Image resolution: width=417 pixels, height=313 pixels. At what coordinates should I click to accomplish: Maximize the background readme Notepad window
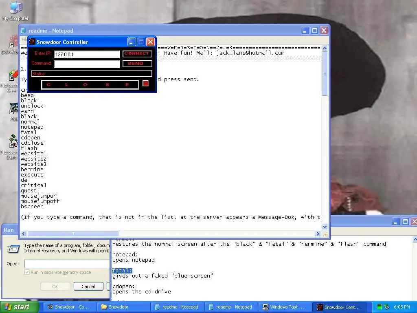click(x=405, y=222)
